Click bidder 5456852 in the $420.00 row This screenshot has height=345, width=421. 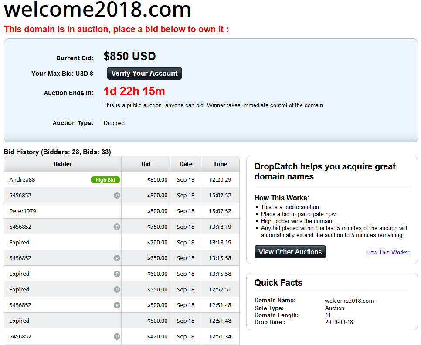pyautogui.click(x=20, y=336)
